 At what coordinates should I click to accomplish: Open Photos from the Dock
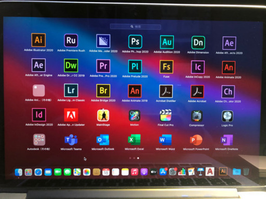[x=87, y=172]
